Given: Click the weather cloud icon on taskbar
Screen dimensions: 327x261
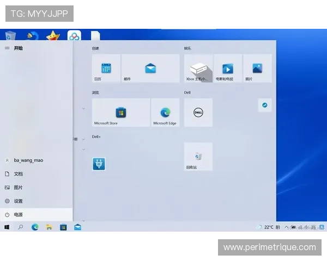Looking at the screenshot, I should pyautogui.click(x=259, y=227).
